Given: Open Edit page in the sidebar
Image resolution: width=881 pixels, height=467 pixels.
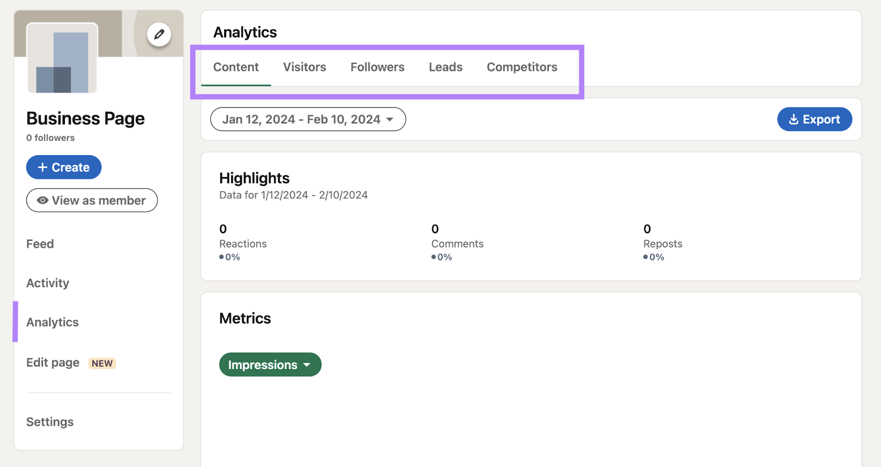Looking at the screenshot, I should 53,362.
